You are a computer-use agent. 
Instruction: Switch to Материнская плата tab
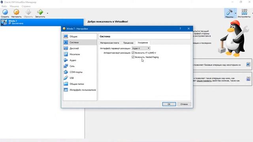pos(110,43)
